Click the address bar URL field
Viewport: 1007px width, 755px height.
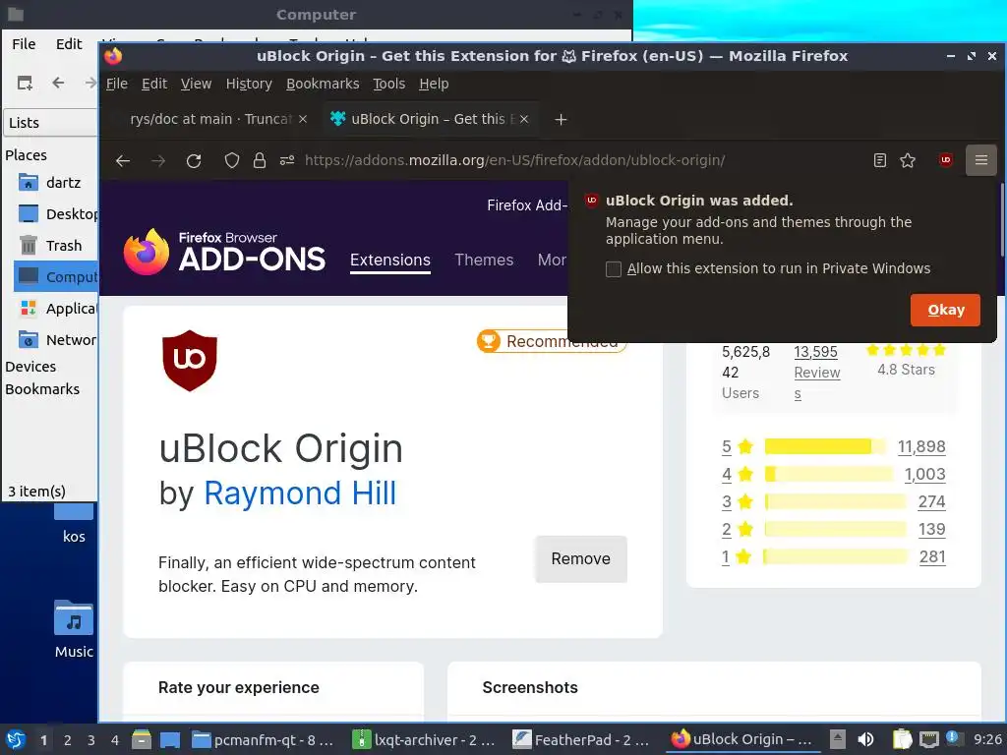(514, 160)
